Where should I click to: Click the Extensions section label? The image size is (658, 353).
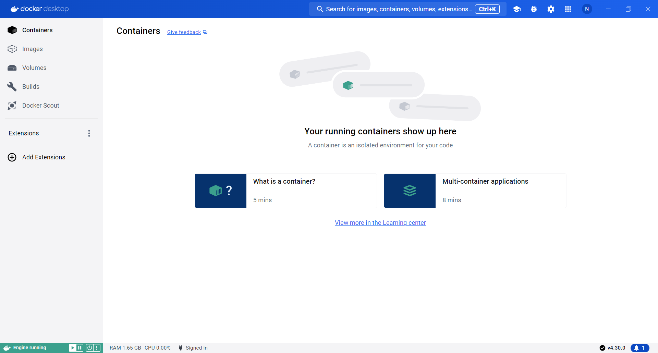(x=24, y=133)
